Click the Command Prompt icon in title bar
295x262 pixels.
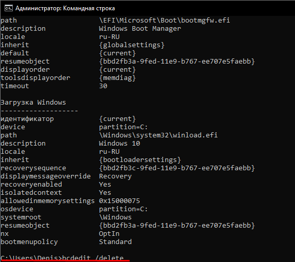click(9, 8)
